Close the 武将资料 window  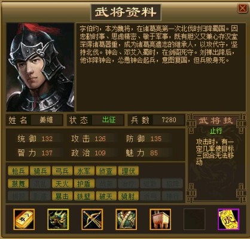click(x=243, y=8)
